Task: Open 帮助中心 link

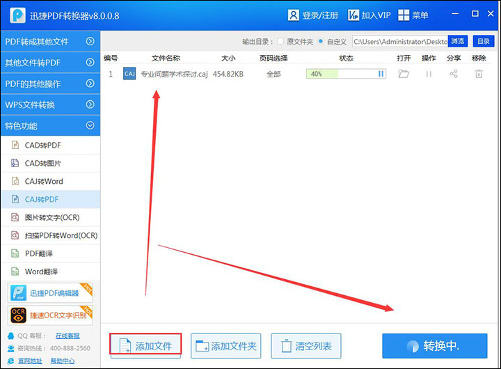Action: click(x=63, y=361)
